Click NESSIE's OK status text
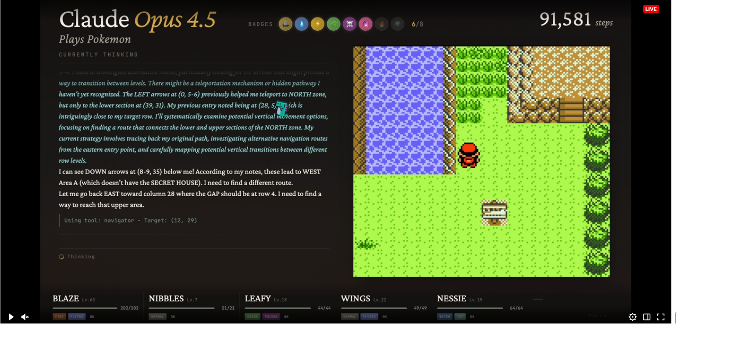This screenshot has height=341, width=751. [x=472, y=316]
